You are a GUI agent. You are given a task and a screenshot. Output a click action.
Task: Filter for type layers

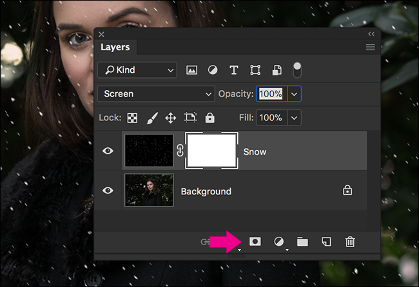coord(234,70)
